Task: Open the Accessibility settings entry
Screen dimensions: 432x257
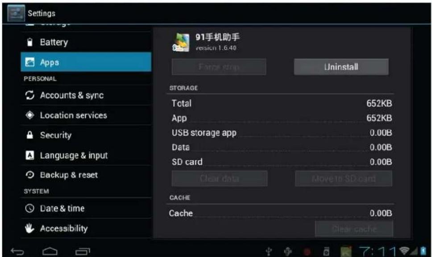Action: (x=86, y=228)
